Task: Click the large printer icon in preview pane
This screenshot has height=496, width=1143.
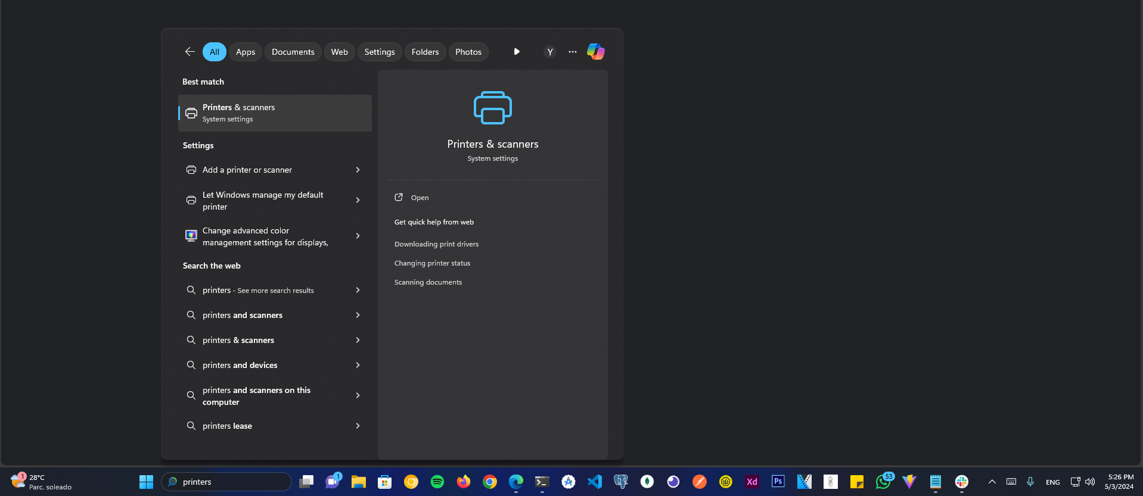Action: [492, 108]
